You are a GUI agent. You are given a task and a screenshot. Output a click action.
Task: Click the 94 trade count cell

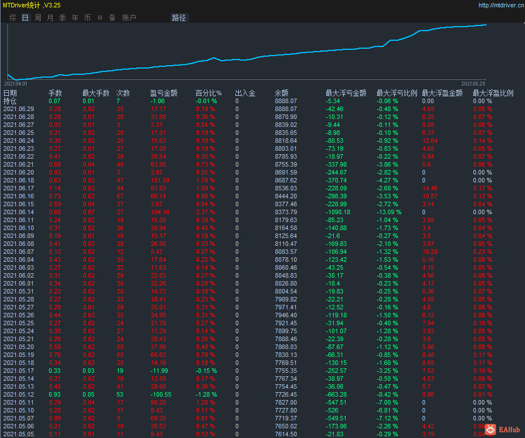pos(120,188)
